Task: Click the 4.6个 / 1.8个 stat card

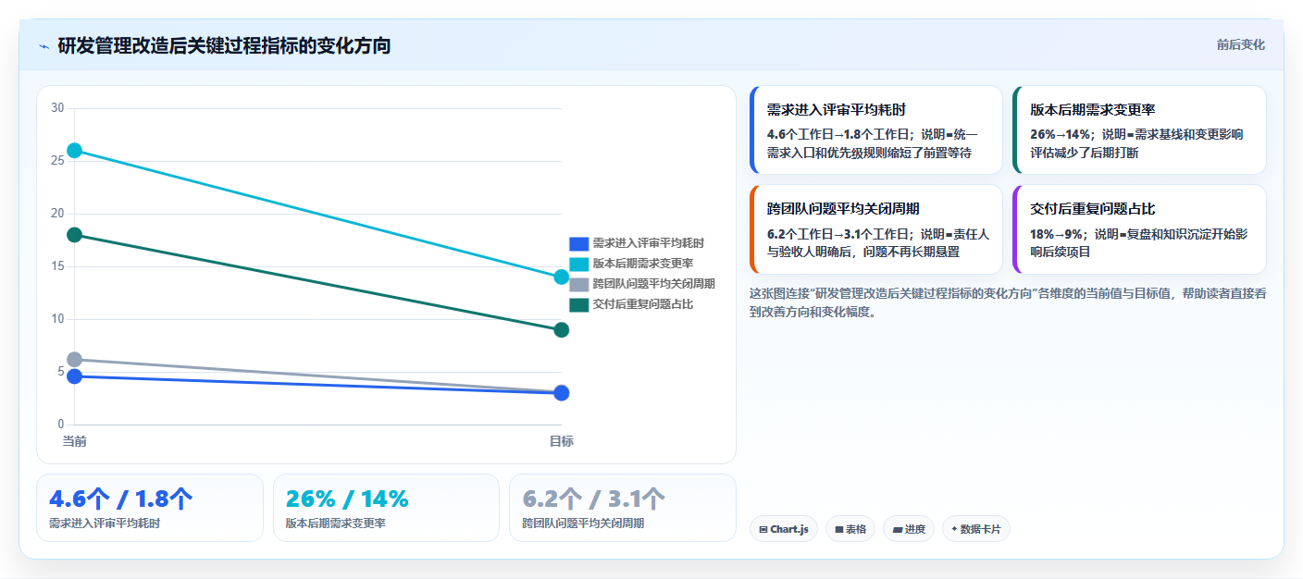Action: coord(150,508)
